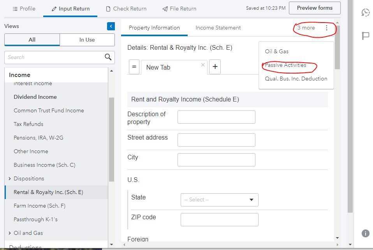Open Farm Income (Sch. F) in sidebar
373x250 pixels.
pos(39,206)
